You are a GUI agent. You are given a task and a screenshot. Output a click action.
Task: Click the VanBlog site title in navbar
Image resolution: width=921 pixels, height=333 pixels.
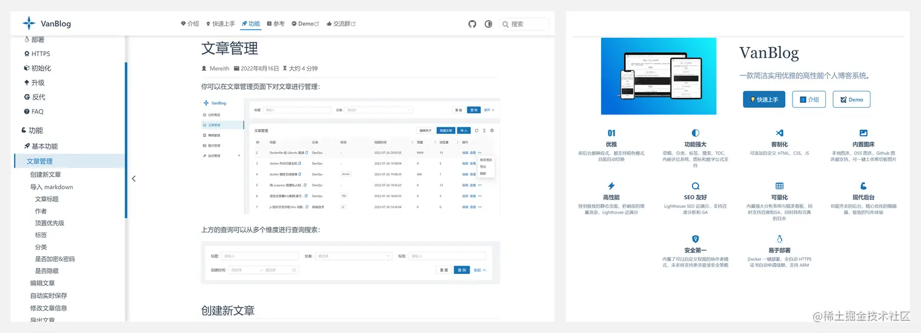click(x=55, y=24)
